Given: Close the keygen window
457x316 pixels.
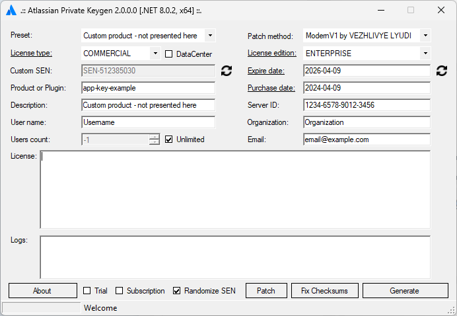Looking at the screenshot, I should point(441,10).
